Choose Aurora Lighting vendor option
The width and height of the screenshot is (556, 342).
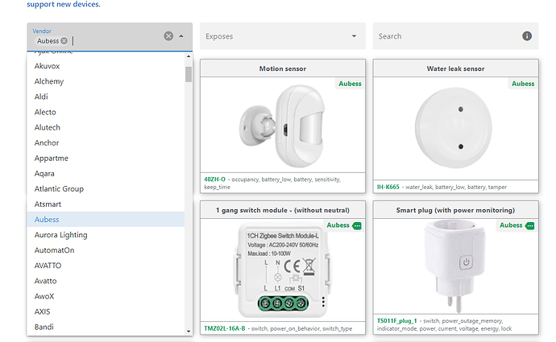[x=61, y=235]
